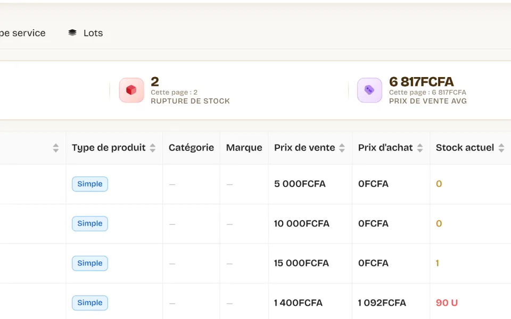The width and height of the screenshot is (511, 319).
Task: Click the Simple badge in the 10 000FCFA row
Action: point(90,224)
